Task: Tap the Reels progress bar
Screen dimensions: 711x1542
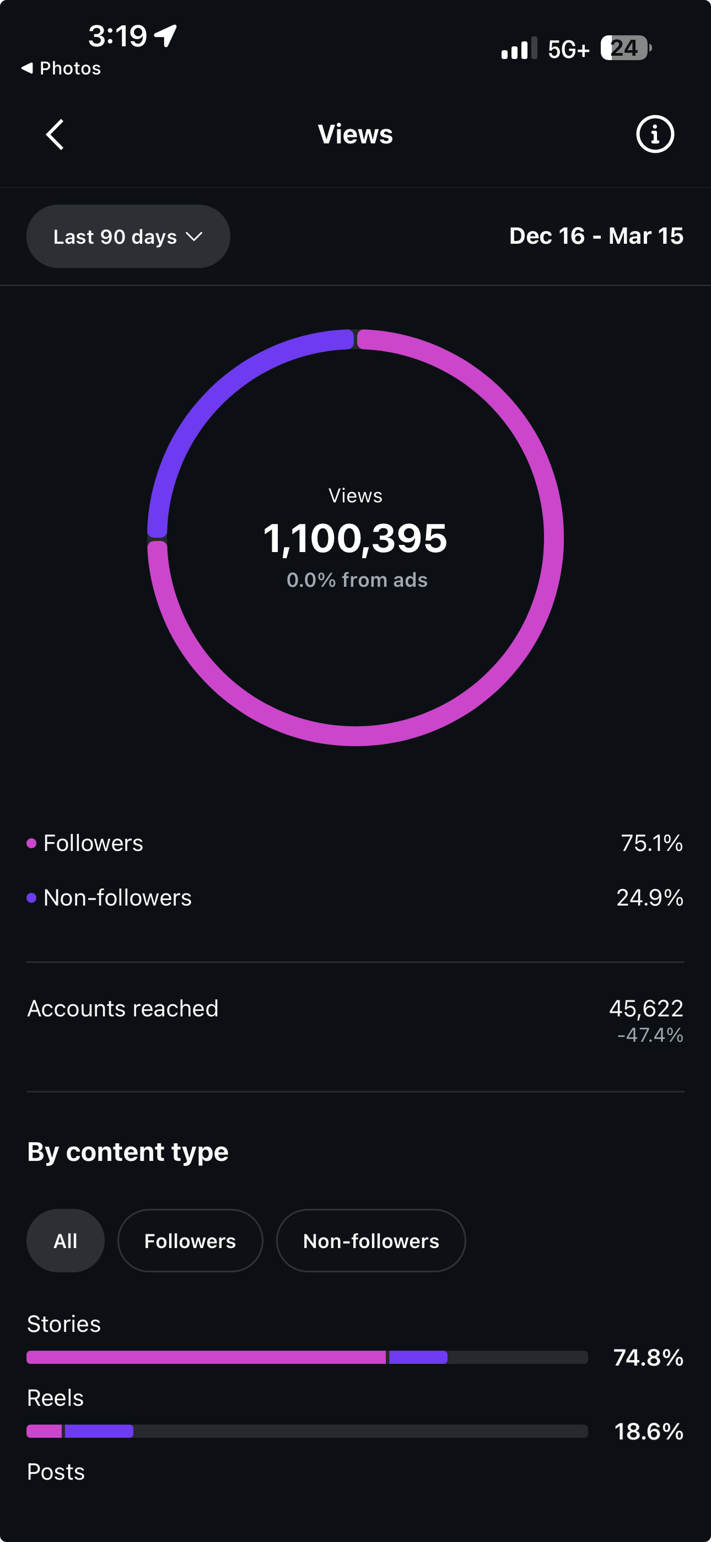Action: [307, 1431]
